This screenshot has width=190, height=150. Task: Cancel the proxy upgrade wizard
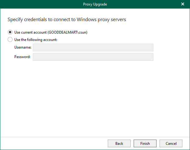coord(171,143)
